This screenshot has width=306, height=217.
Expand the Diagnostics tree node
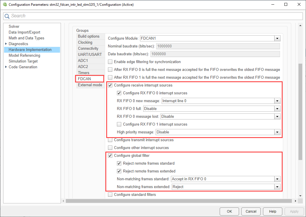(x=6, y=44)
